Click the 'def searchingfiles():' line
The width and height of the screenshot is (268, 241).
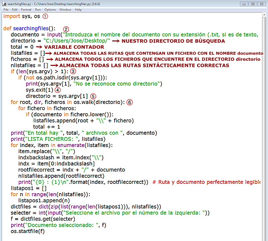(29, 28)
